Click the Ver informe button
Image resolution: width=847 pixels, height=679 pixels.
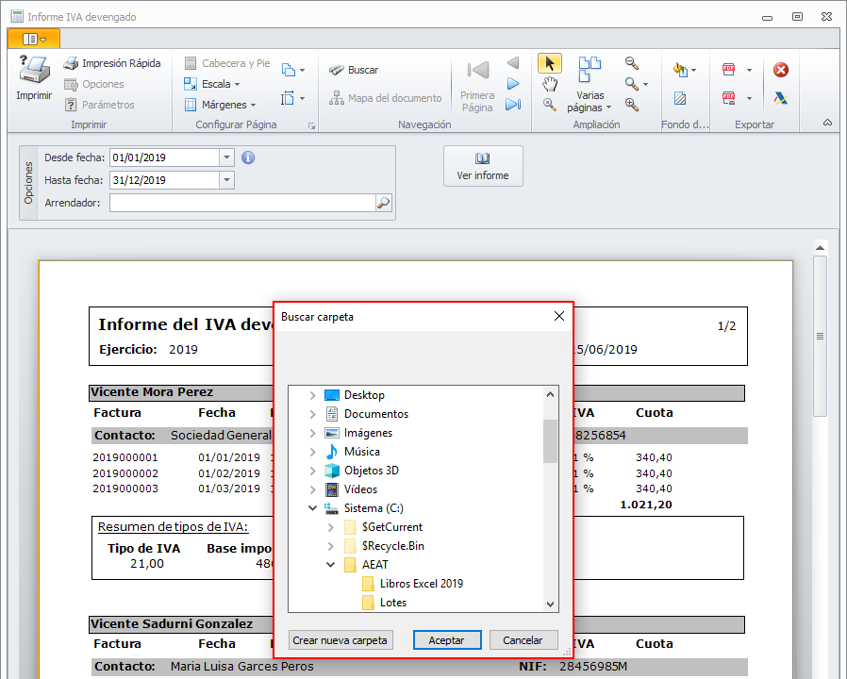pos(483,167)
